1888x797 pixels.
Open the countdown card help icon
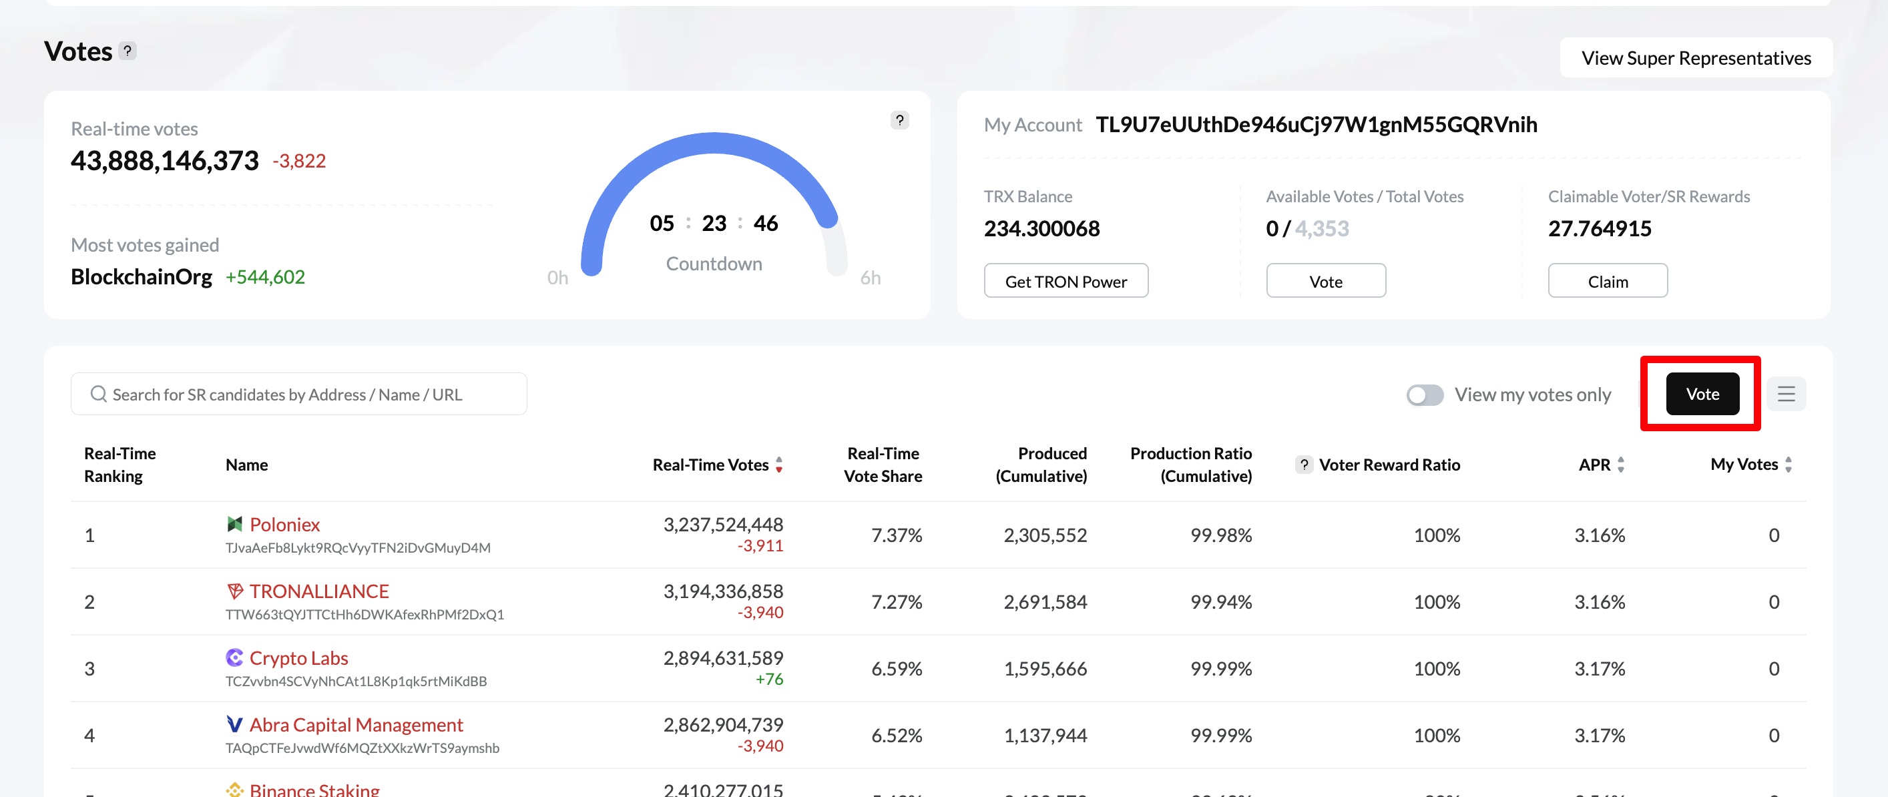(x=899, y=120)
